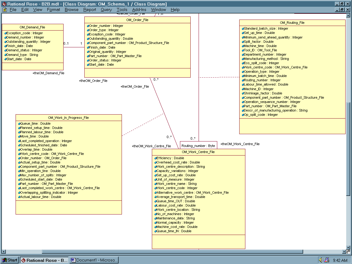The height and width of the screenshot is (264, 352).
Task: Open the View menu
Action: point(38,10)
